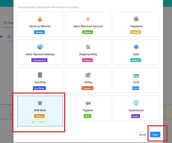Viewport: 172px width, 143px height.
Task: Click the Asia tag under 2C2P
Action: tap(135, 88)
